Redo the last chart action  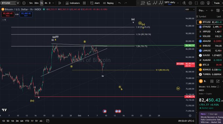125,3
